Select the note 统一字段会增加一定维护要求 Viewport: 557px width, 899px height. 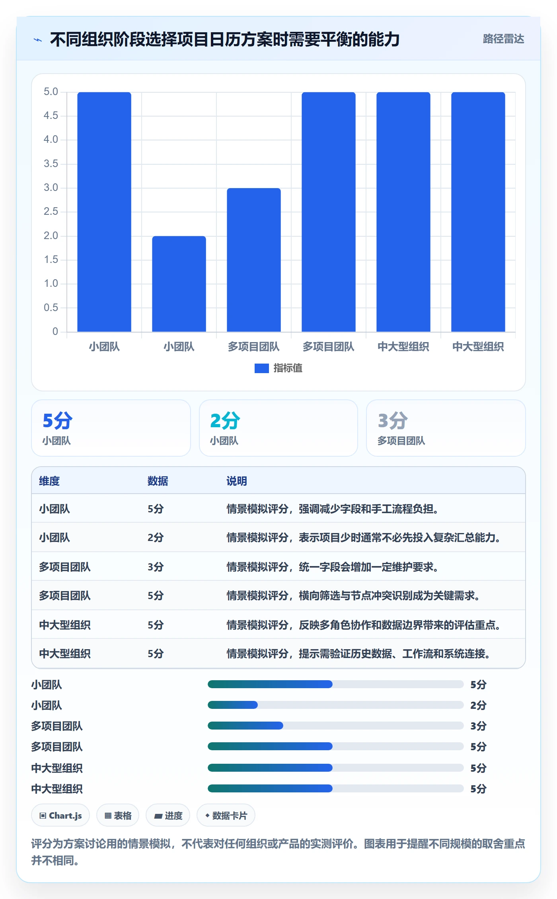coord(333,567)
